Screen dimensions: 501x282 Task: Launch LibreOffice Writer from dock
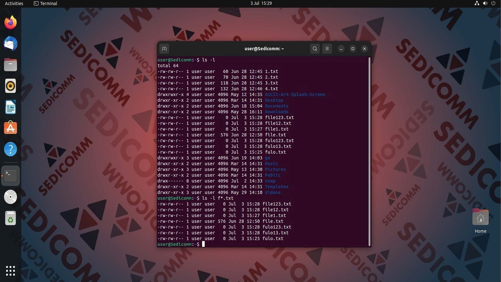10,107
